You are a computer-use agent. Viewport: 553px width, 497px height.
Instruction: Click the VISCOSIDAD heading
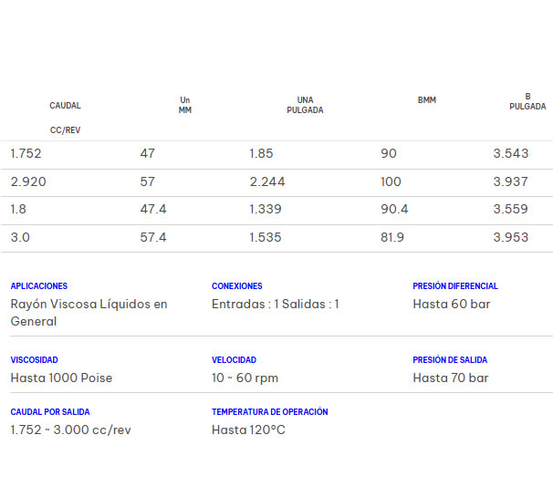35,360
